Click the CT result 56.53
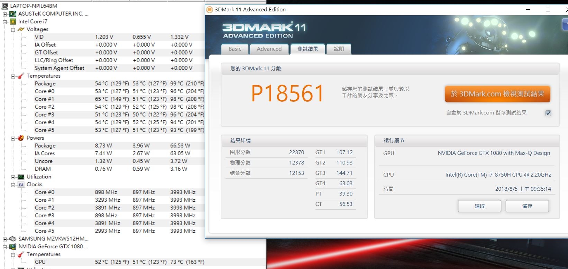This screenshot has height=269, width=568. [x=346, y=204]
